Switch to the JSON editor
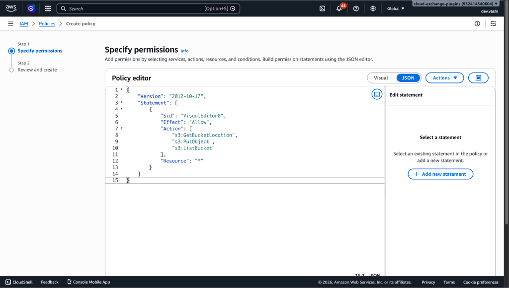The image size is (509, 288). click(408, 78)
